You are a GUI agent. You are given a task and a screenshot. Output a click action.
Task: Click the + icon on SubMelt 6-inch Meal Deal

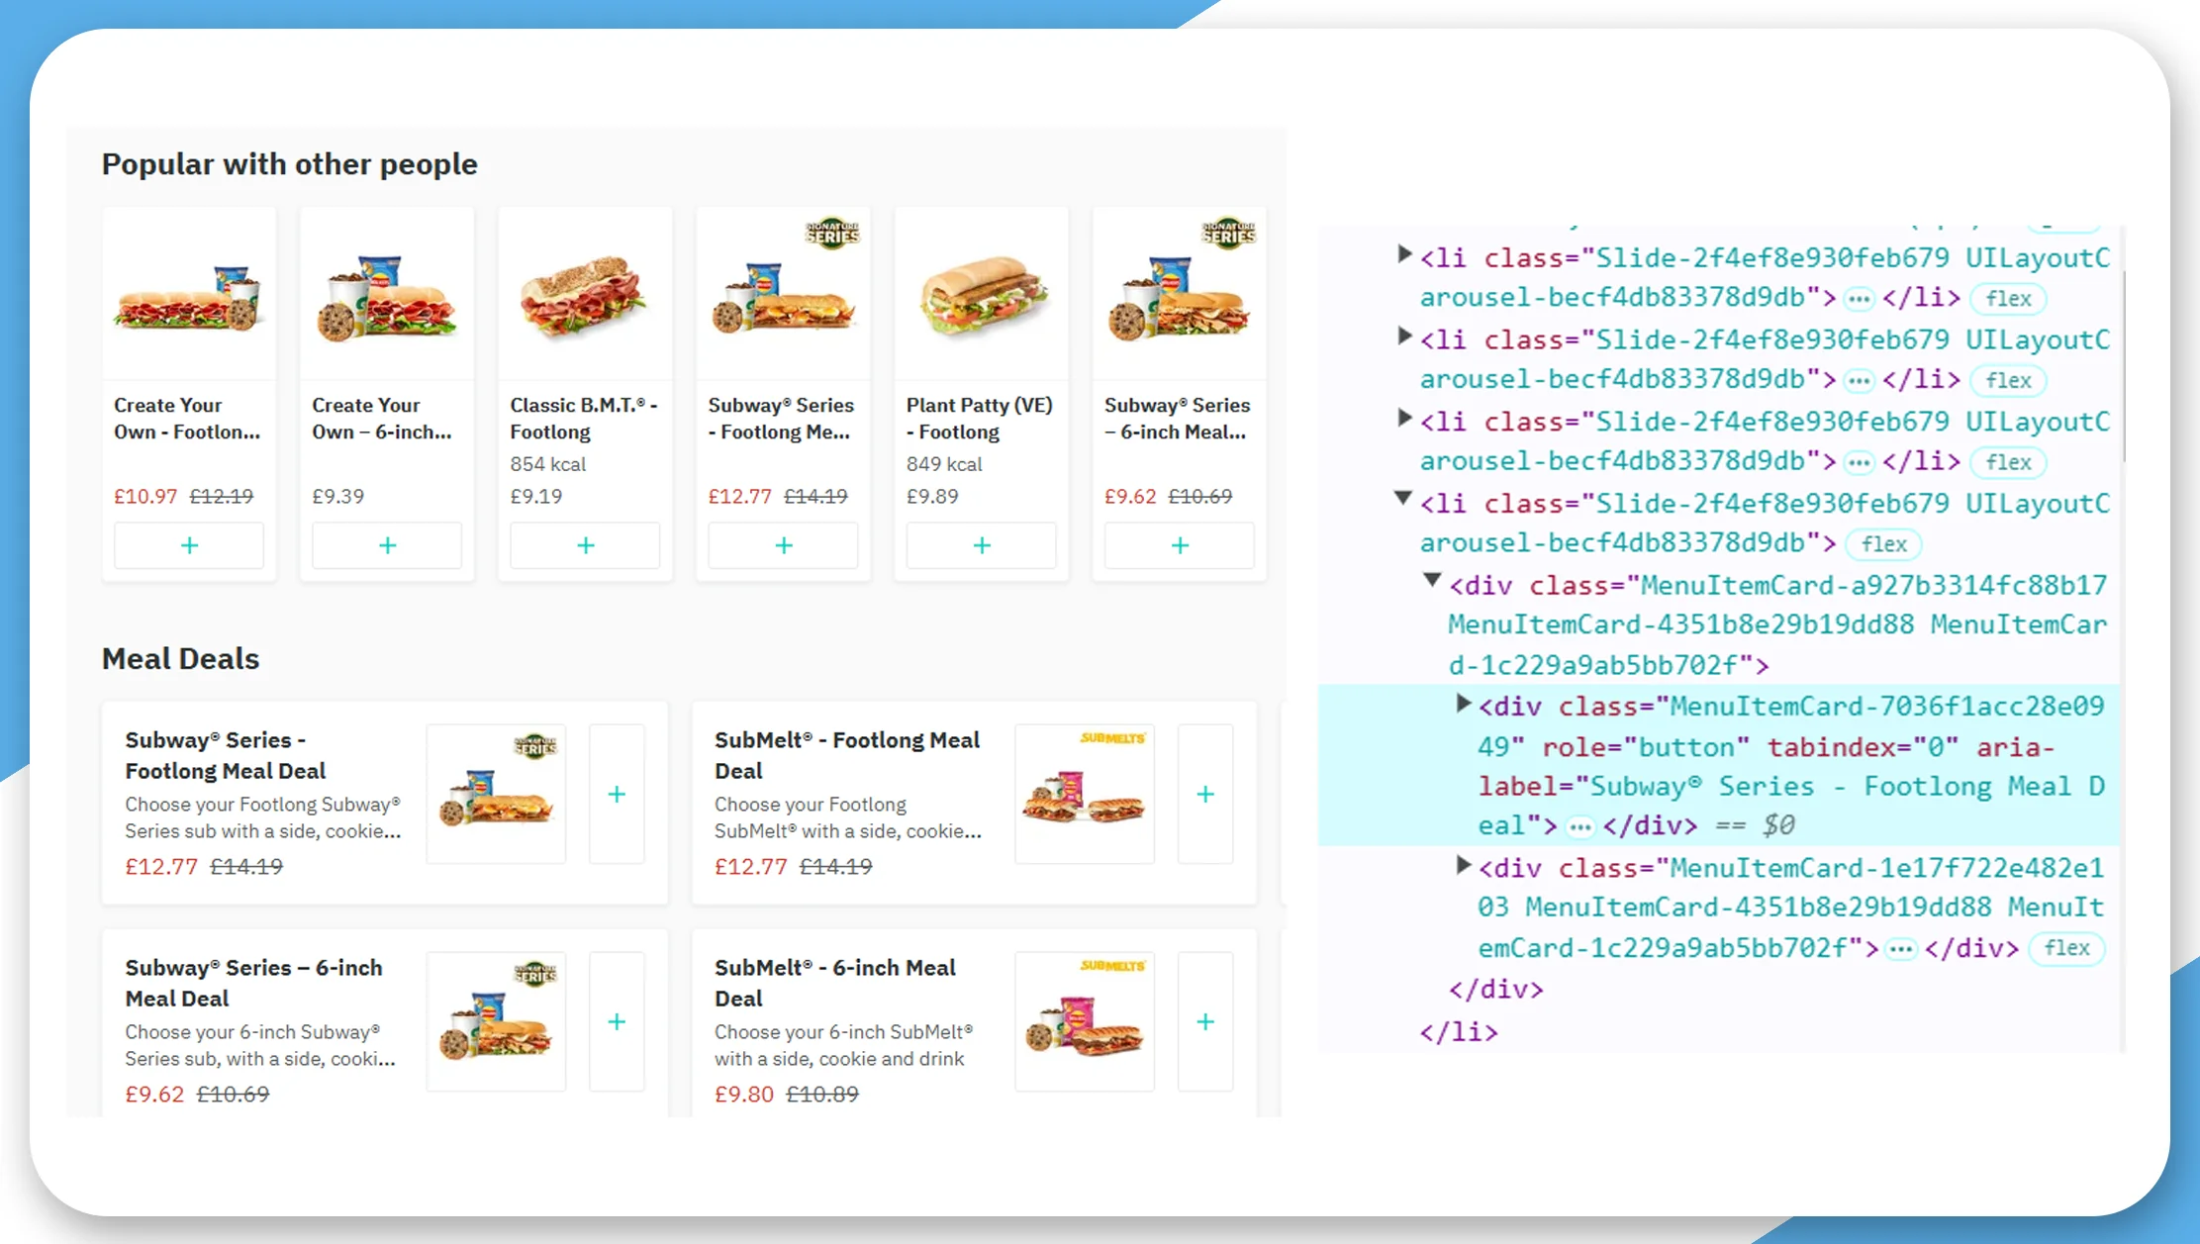(x=1207, y=1023)
